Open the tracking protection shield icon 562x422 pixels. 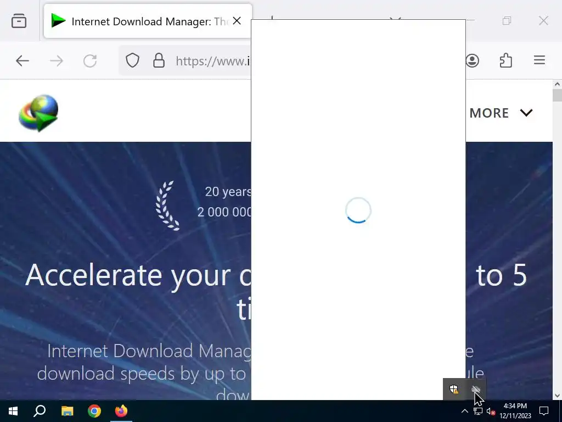pyautogui.click(x=132, y=60)
